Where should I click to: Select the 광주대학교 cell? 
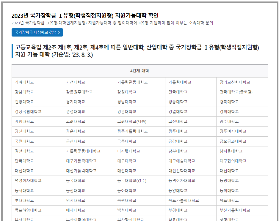pos(191,131)
